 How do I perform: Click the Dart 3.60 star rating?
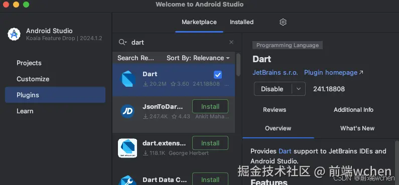coord(180,84)
